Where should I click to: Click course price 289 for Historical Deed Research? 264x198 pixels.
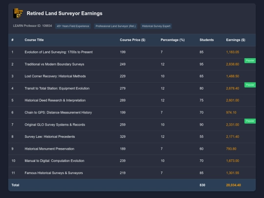(123, 100)
